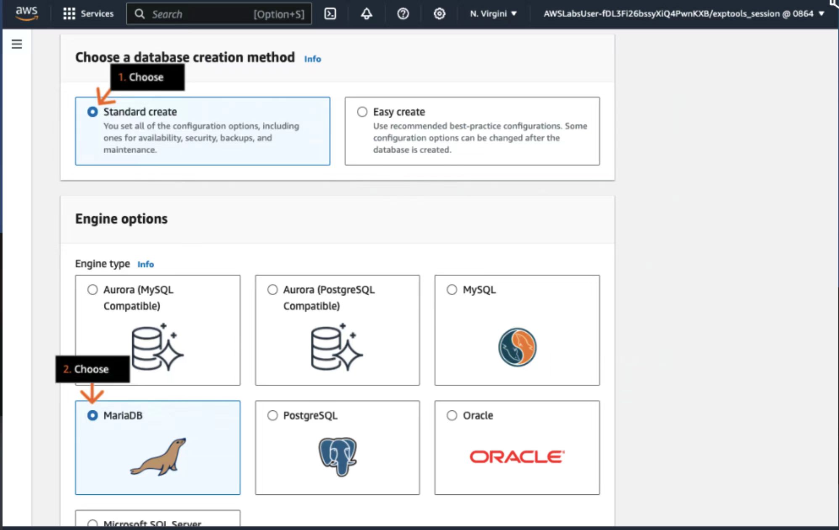Select the MySQL engine radio button
This screenshot has width=839, height=530.
[452, 289]
